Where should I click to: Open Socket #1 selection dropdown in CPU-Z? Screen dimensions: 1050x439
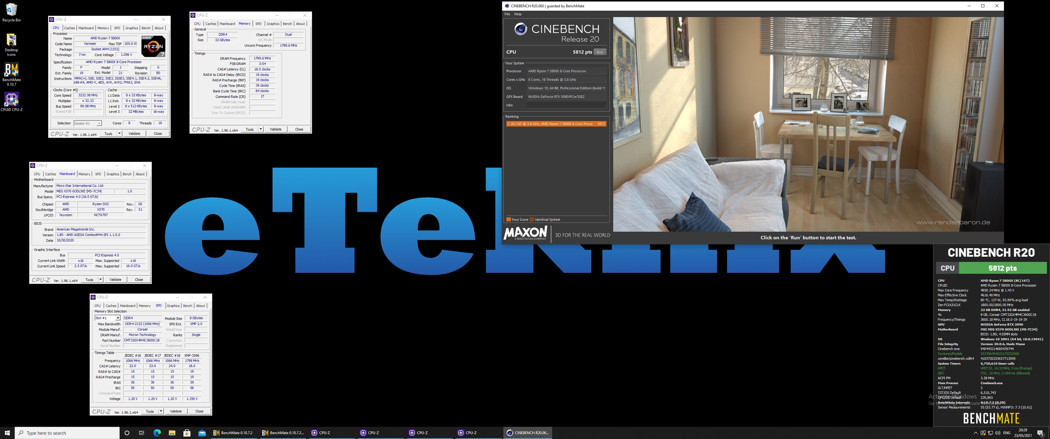click(88, 123)
